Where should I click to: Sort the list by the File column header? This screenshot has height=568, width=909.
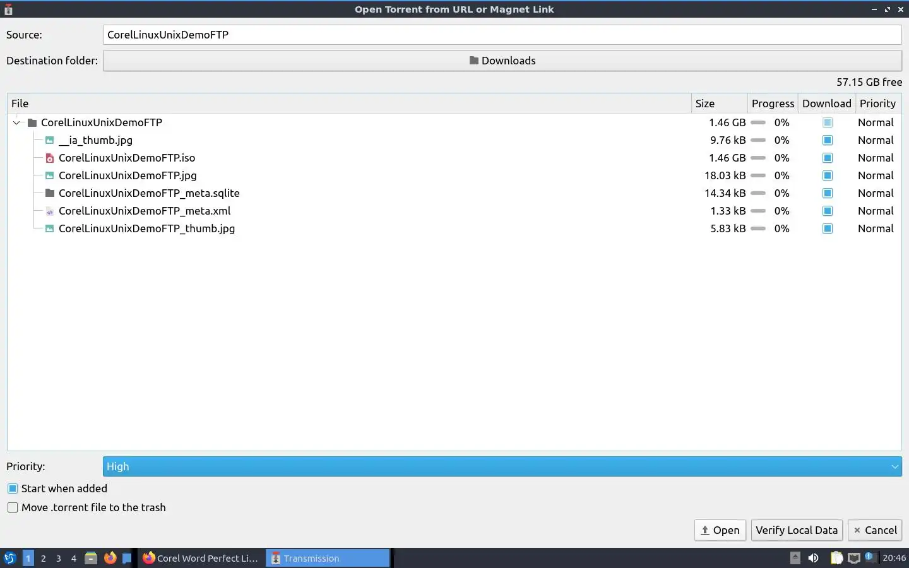coord(349,104)
